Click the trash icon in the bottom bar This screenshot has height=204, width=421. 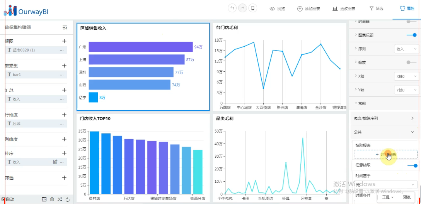52,199
